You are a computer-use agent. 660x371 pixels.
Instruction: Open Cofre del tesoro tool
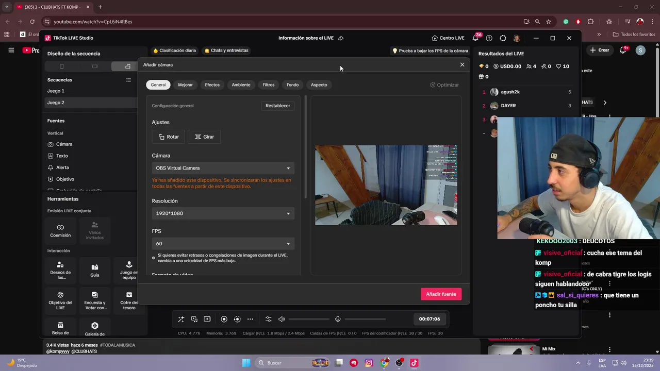point(129,300)
